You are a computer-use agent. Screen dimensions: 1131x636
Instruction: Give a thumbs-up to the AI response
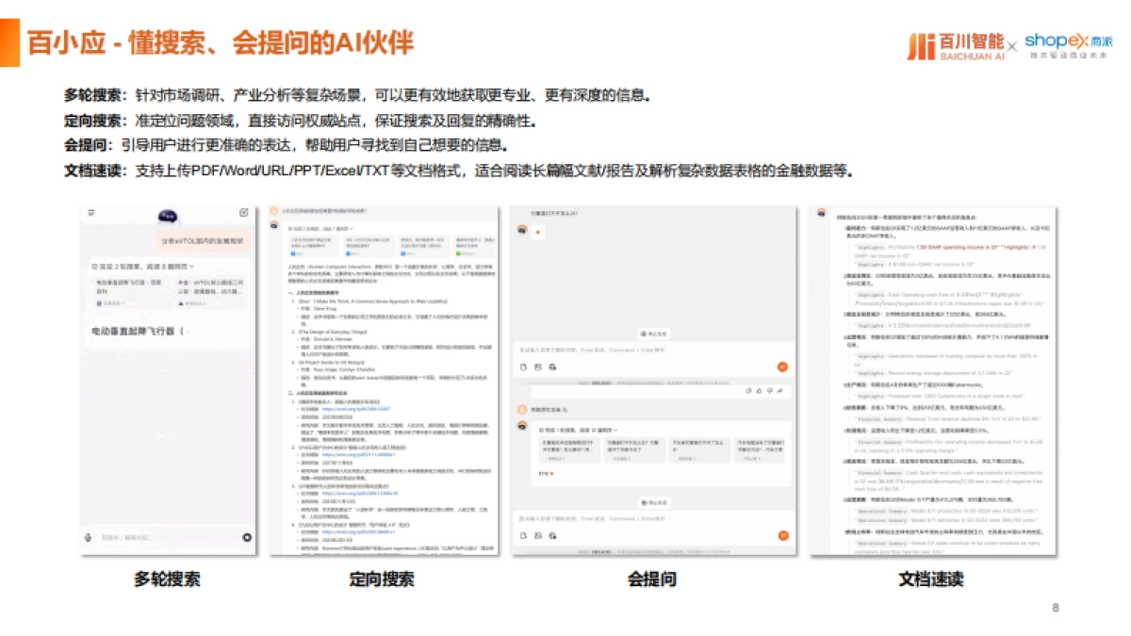click(x=759, y=391)
